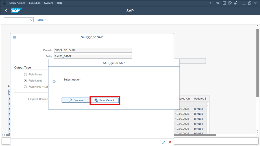Image resolution: width=260 pixels, height=146 pixels.
Task: Click the unlock padlock icon in title bar
Action: coord(236,3)
